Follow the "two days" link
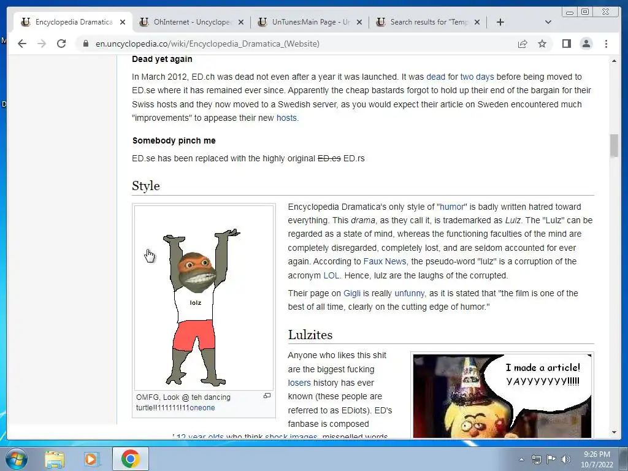 [477, 77]
